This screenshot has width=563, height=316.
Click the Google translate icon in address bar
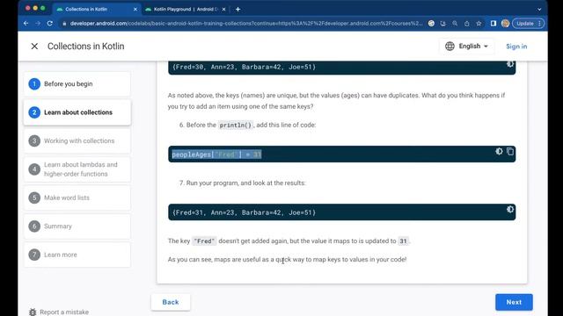click(x=431, y=24)
